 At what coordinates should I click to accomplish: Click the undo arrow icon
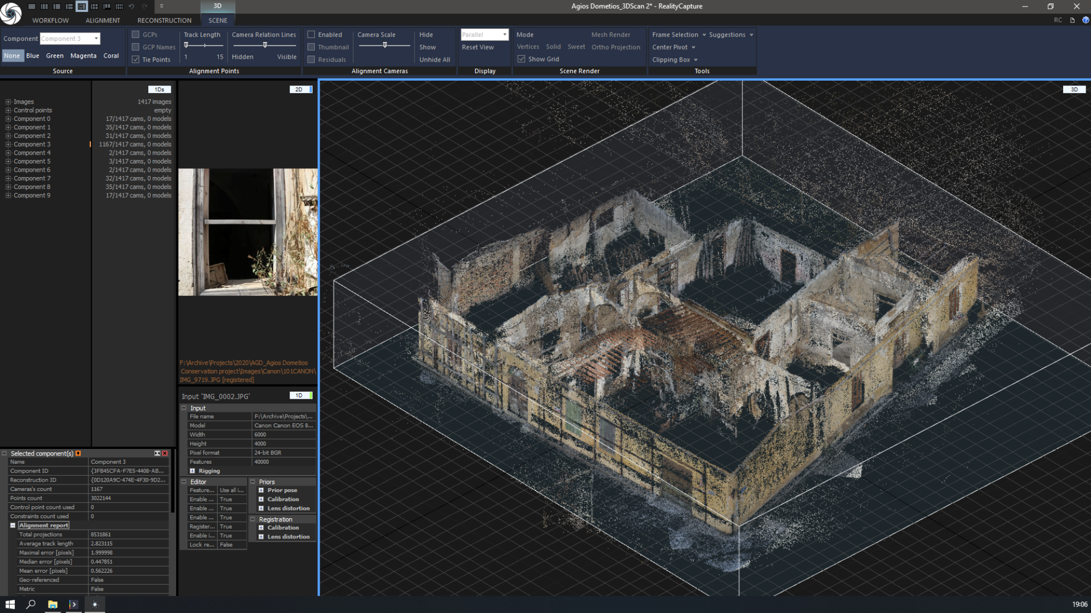(131, 7)
